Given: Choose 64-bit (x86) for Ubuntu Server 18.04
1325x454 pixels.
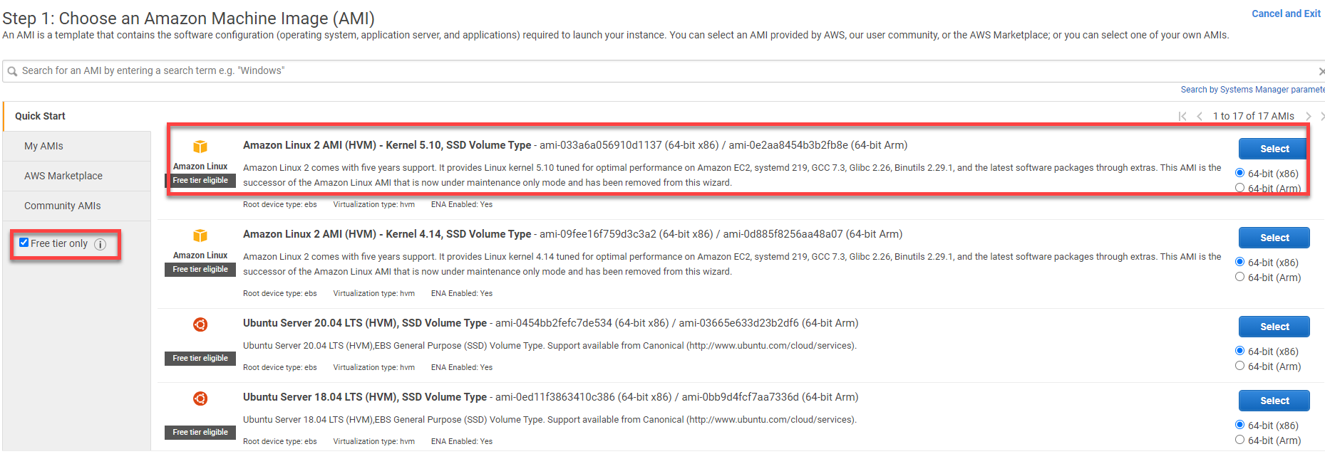Looking at the screenshot, I should click(1239, 425).
